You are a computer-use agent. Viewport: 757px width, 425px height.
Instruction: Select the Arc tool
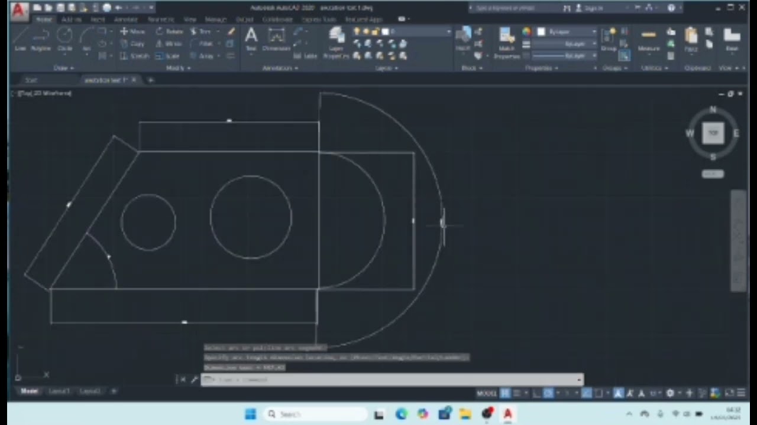[x=86, y=39]
